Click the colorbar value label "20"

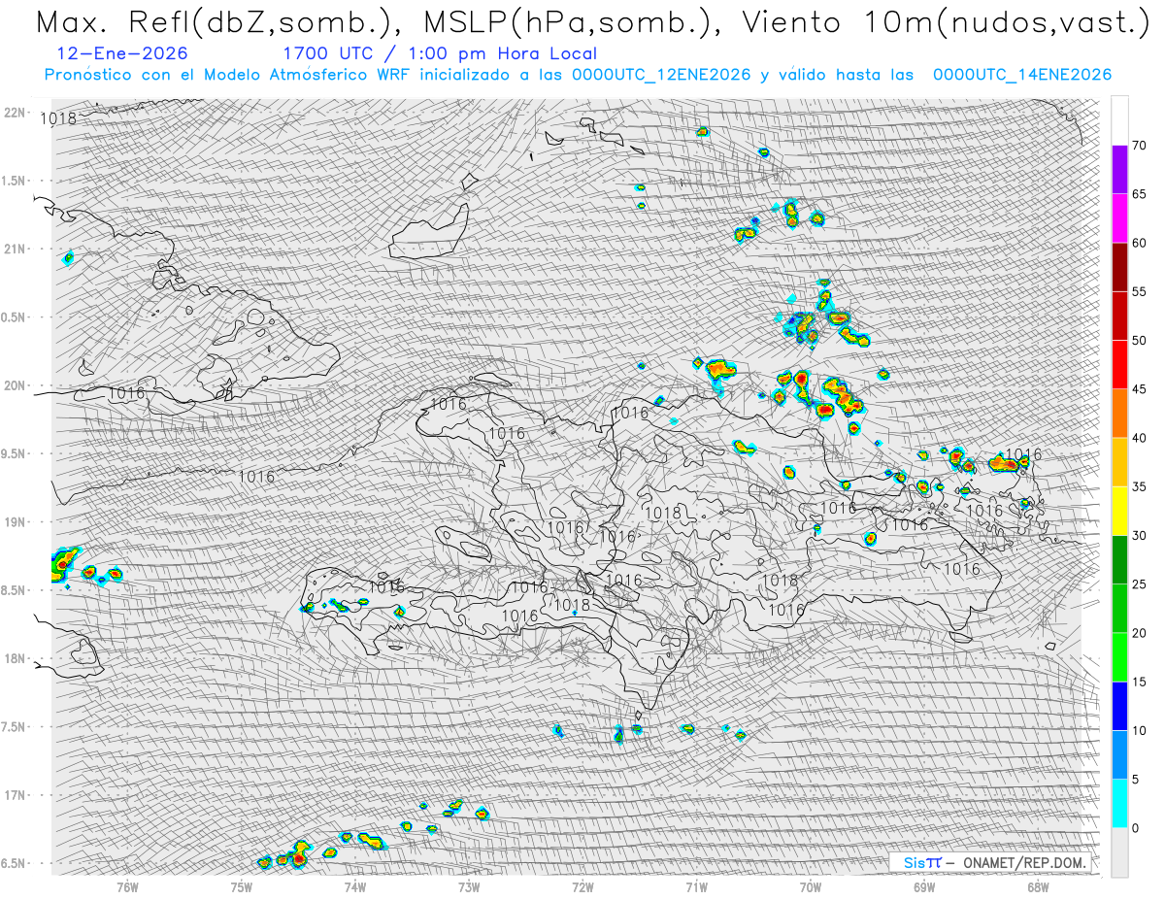(1139, 633)
